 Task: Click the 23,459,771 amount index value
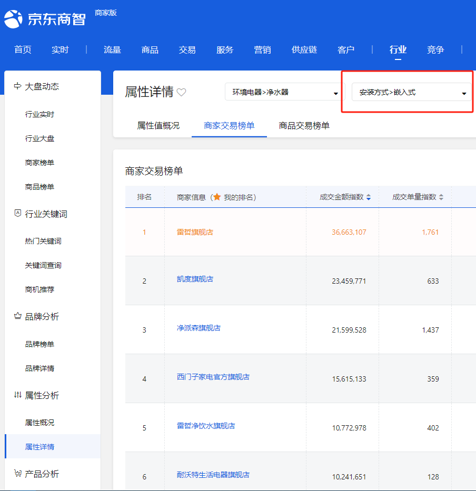coord(349,281)
